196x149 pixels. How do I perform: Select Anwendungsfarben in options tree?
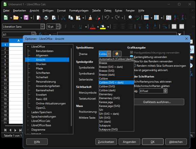click(x=48, y=86)
